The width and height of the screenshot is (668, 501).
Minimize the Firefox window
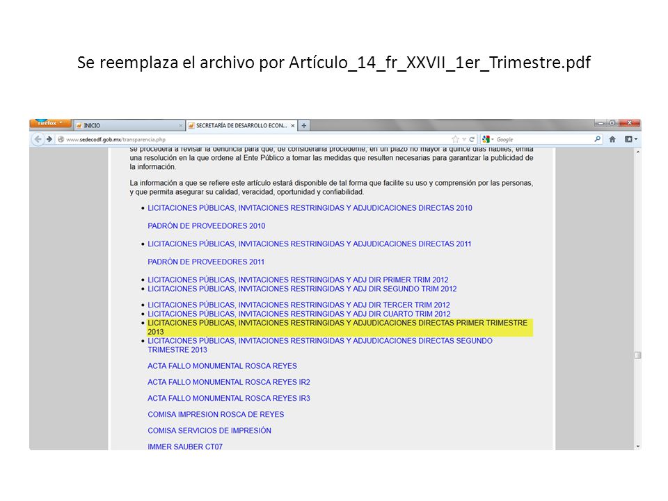(601, 123)
